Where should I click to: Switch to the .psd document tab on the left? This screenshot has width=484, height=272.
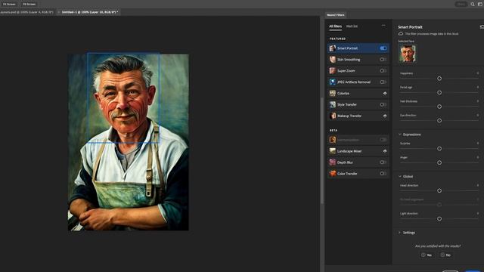pos(27,12)
